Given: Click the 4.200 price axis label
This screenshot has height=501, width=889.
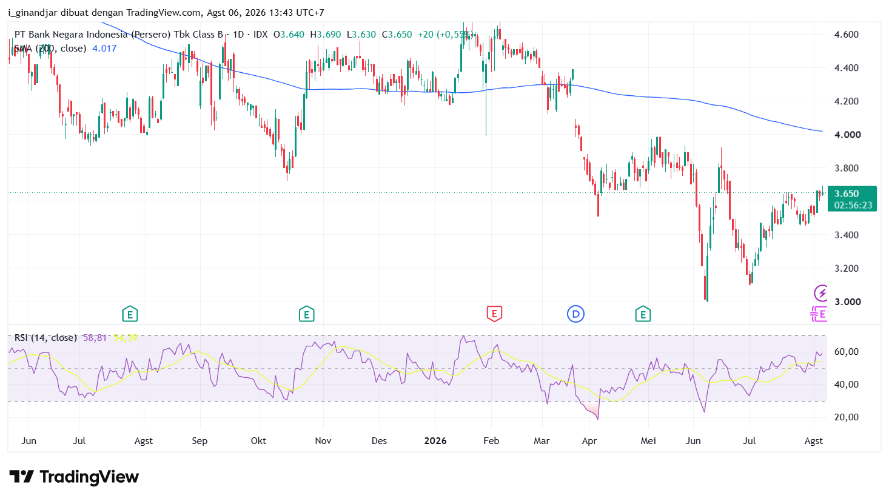Looking at the screenshot, I should click(x=847, y=101).
